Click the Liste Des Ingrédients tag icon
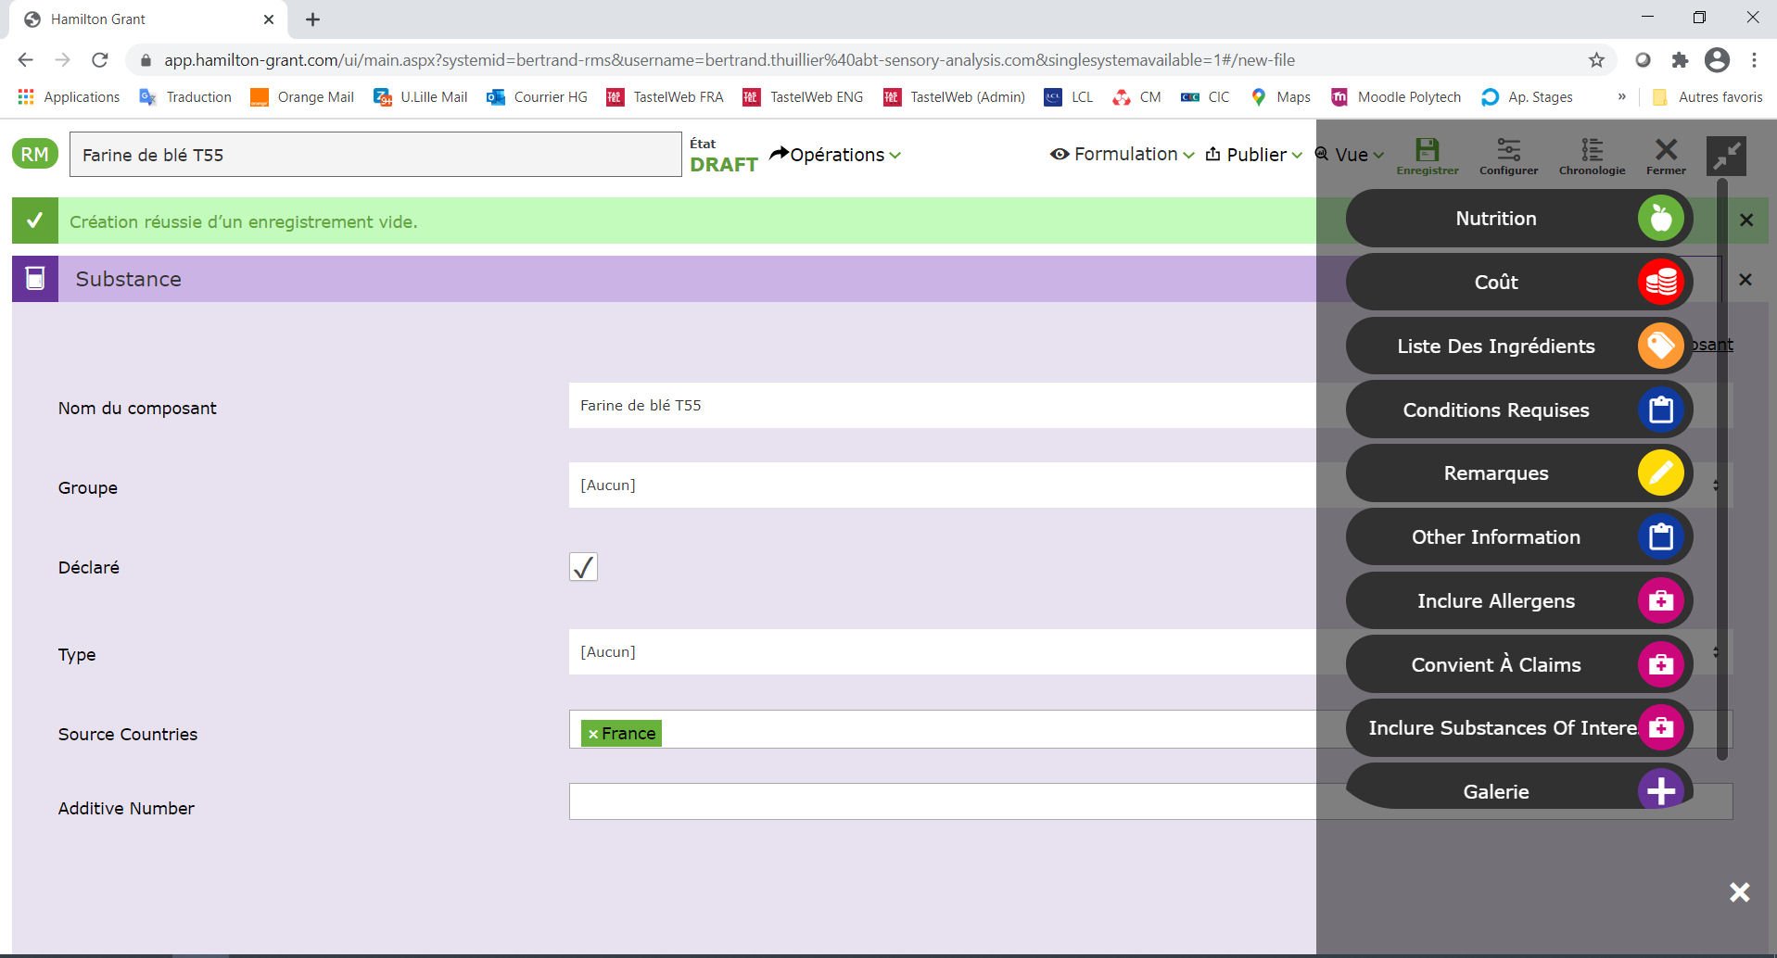Image resolution: width=1777 pixels, height=958 pixels. [x=1659, y=345]
